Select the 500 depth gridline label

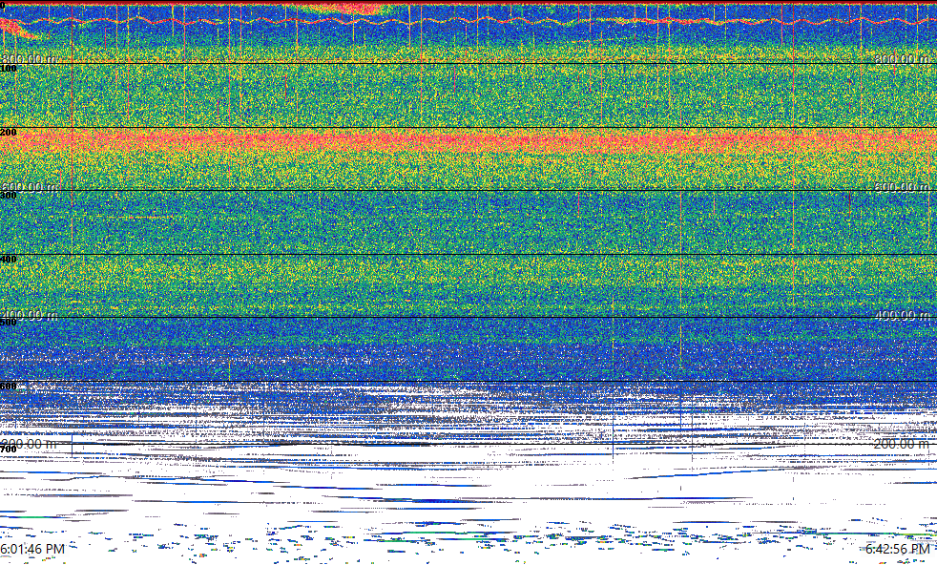tap(9, 323)
